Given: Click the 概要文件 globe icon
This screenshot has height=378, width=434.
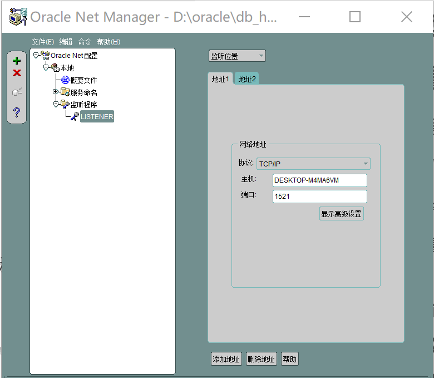Looking at the screenshot, I should coord(65,80).
